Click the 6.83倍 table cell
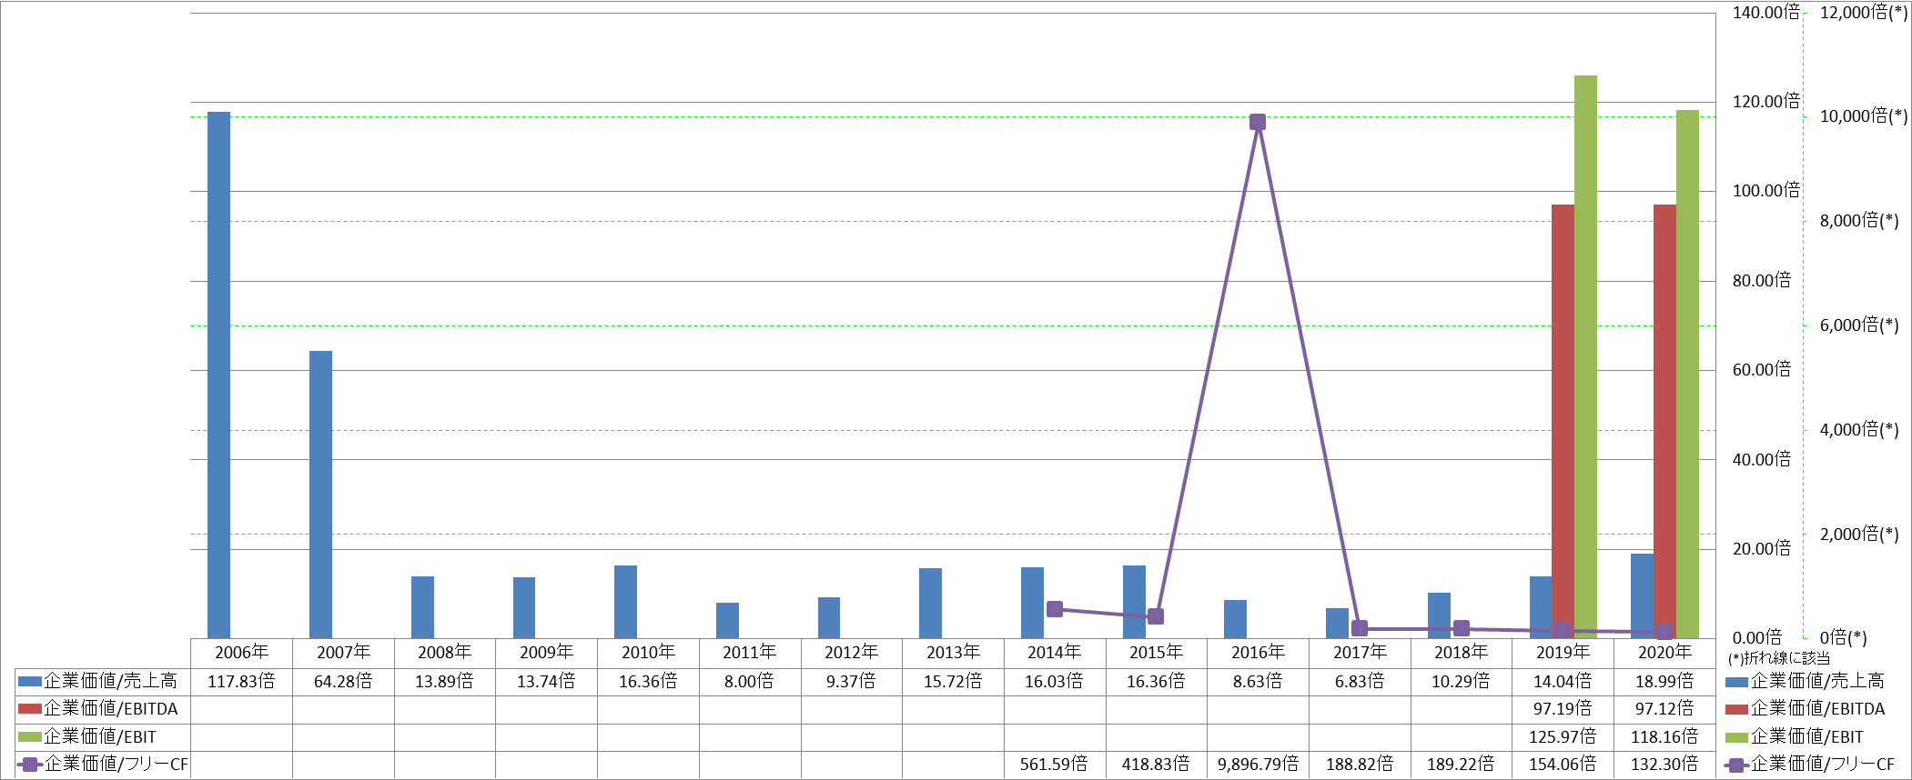Viewport: 1912px width, 780px height. click(x=1360, y=681)
